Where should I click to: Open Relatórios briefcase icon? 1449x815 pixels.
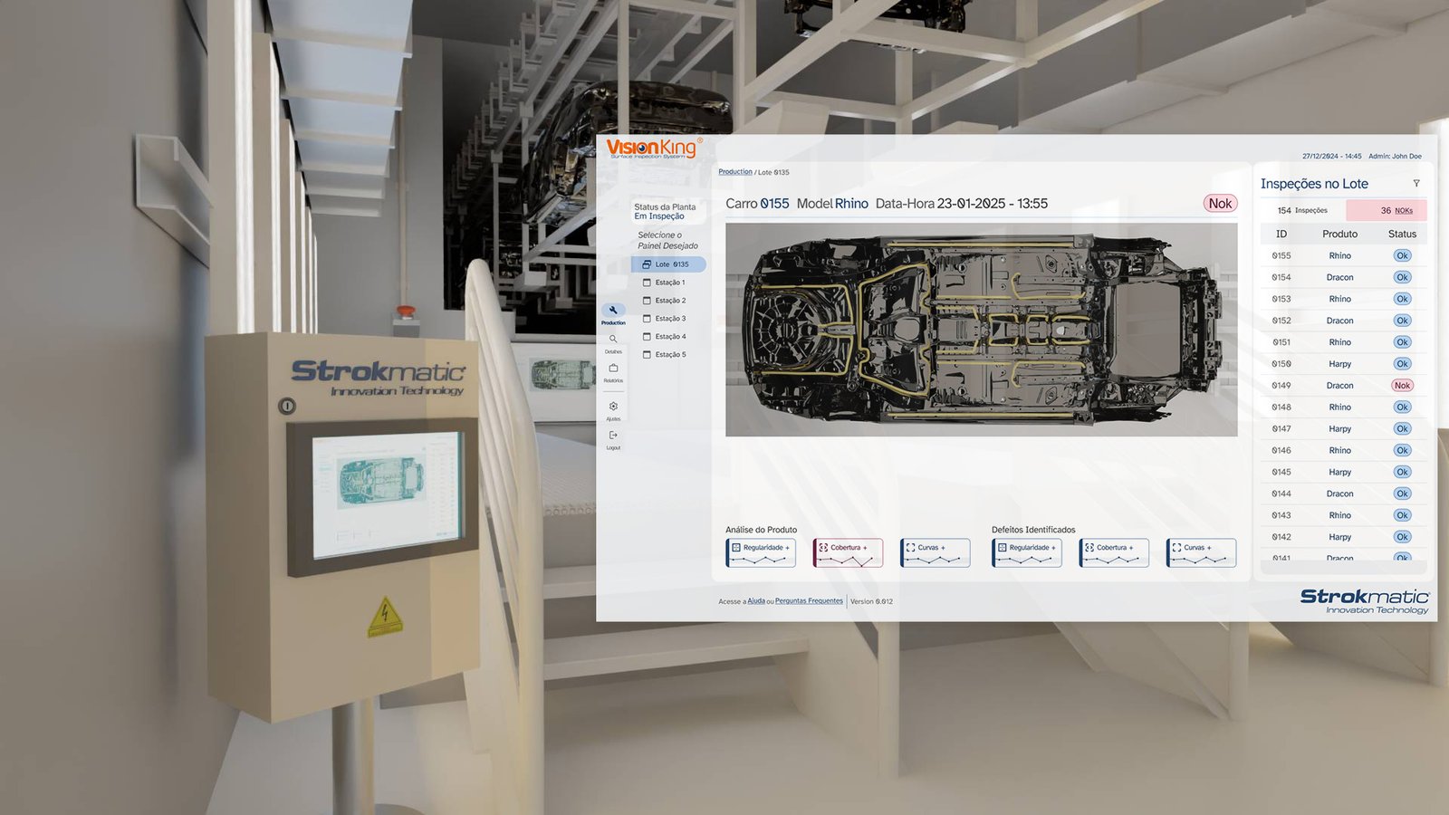pyautogui.click(x=613, y=369)
